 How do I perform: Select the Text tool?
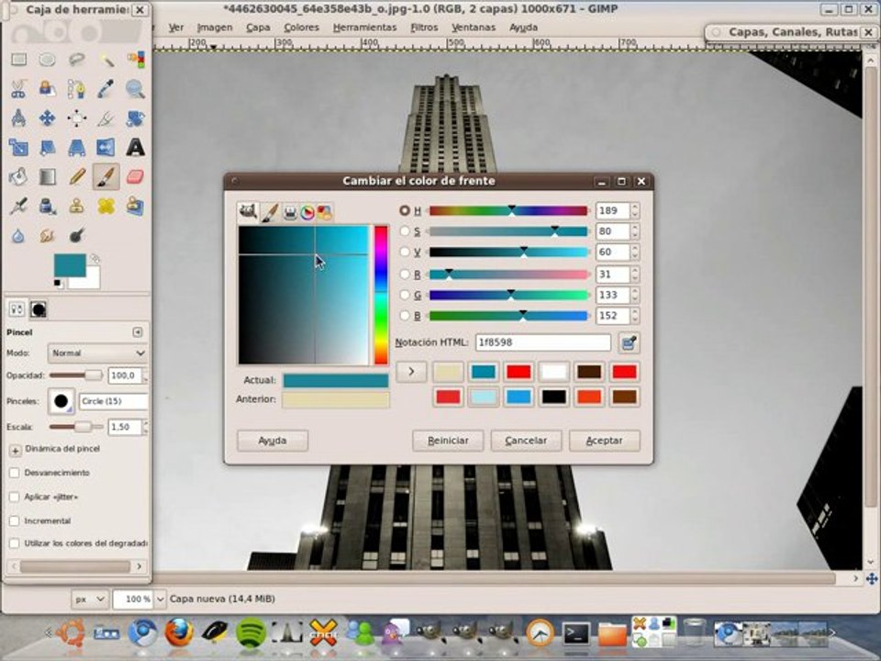pyautogui.click(x=136, y=147)
